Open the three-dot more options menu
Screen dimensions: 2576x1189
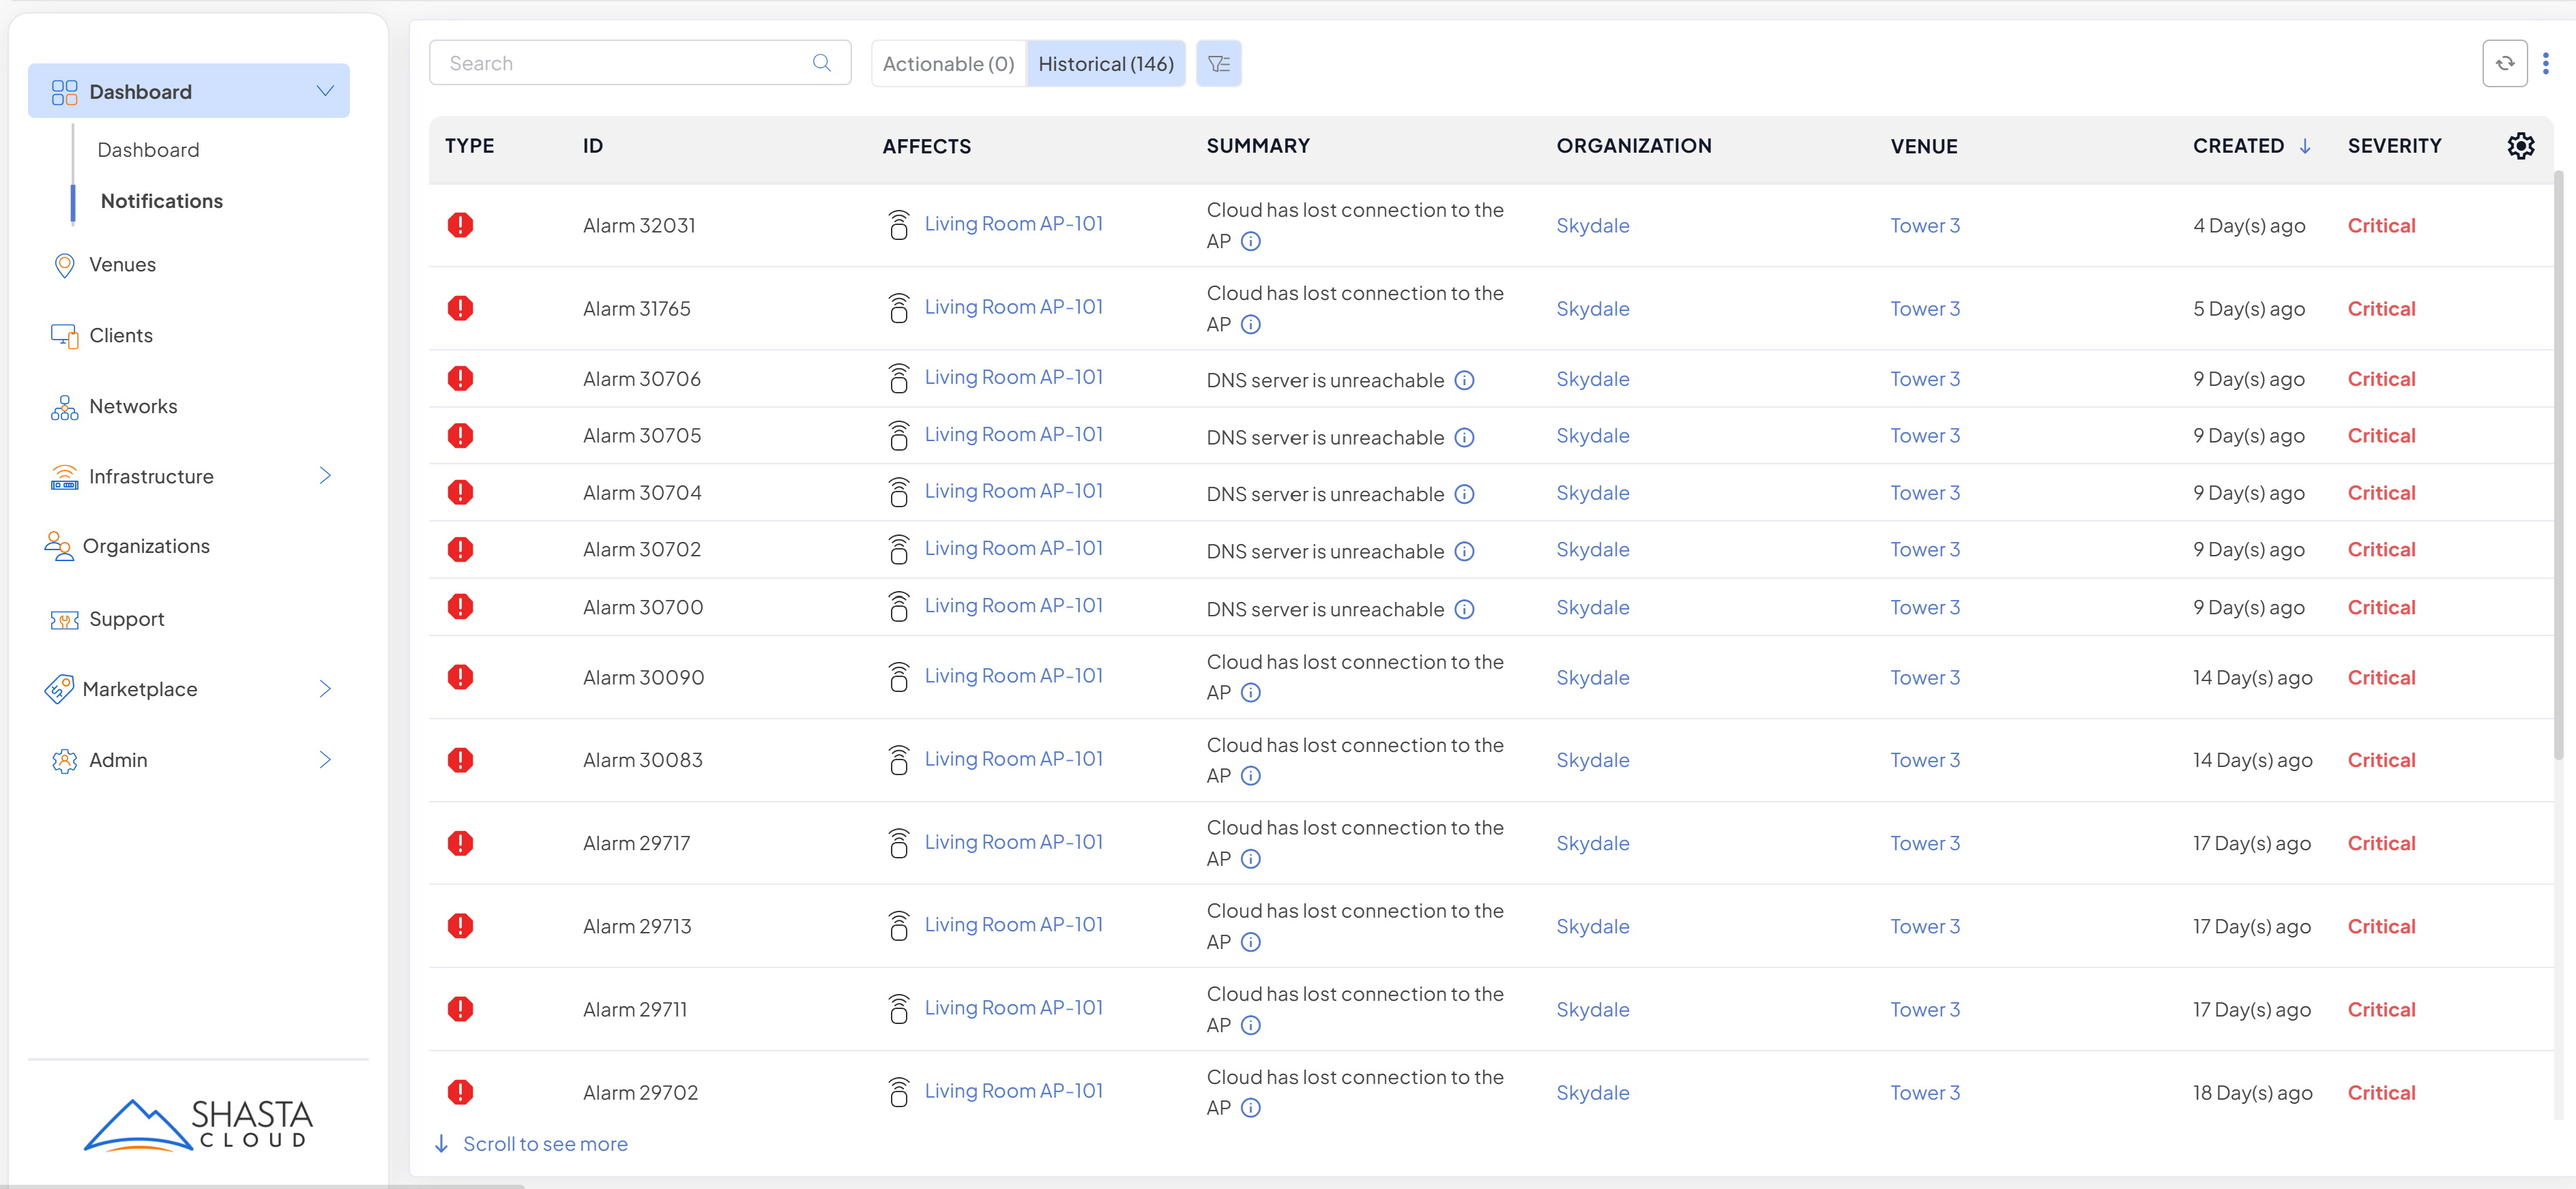2546,64
